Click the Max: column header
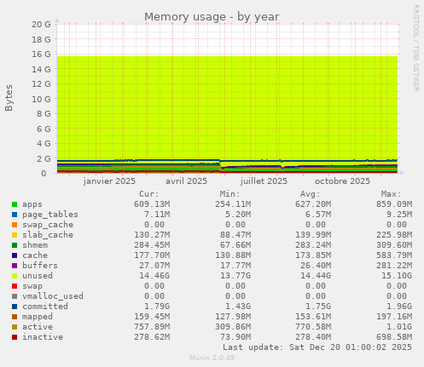The height and width of the screenshot is (367, 424). pyautogui.click(x=392, y=194)
